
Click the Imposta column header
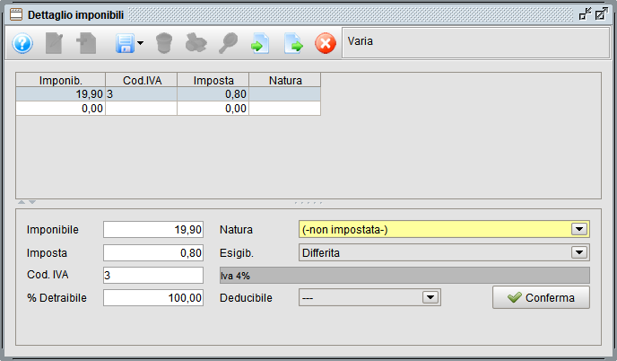pyautogui.click(x=213, y=80)
